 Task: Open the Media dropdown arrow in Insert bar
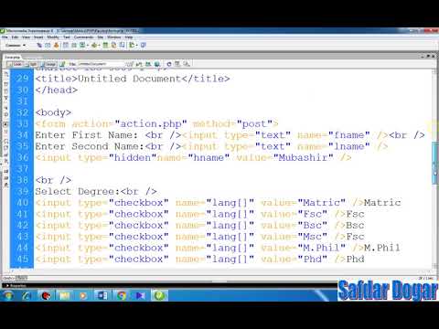click(x=99, y=46)
